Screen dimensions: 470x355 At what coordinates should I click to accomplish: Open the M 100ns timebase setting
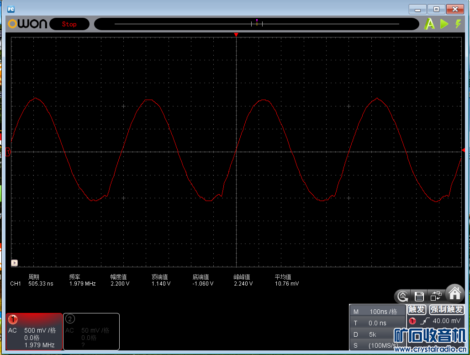tap(378, 312)
